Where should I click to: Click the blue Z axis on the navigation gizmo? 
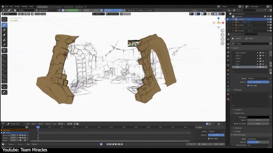[x=218, y=18]
